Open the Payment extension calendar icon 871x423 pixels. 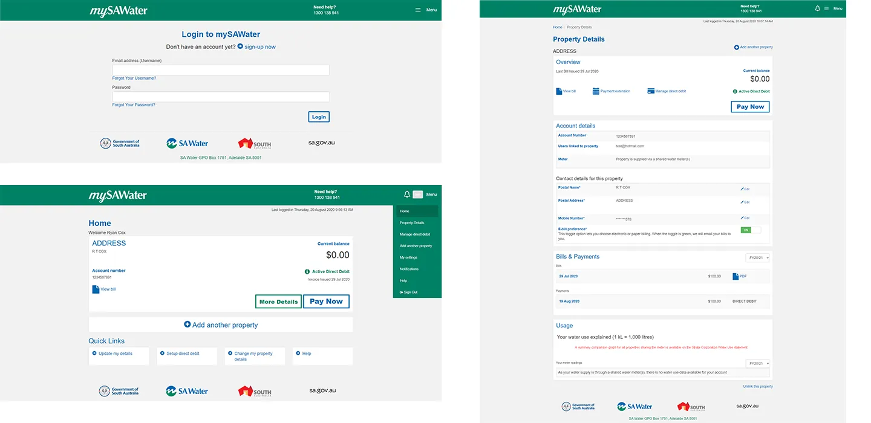point(596,91)
